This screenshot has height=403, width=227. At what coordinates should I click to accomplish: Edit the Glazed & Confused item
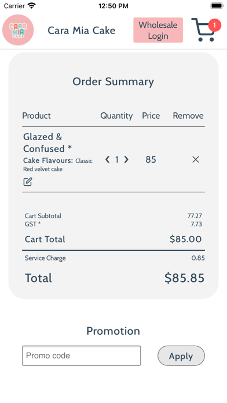28,182
